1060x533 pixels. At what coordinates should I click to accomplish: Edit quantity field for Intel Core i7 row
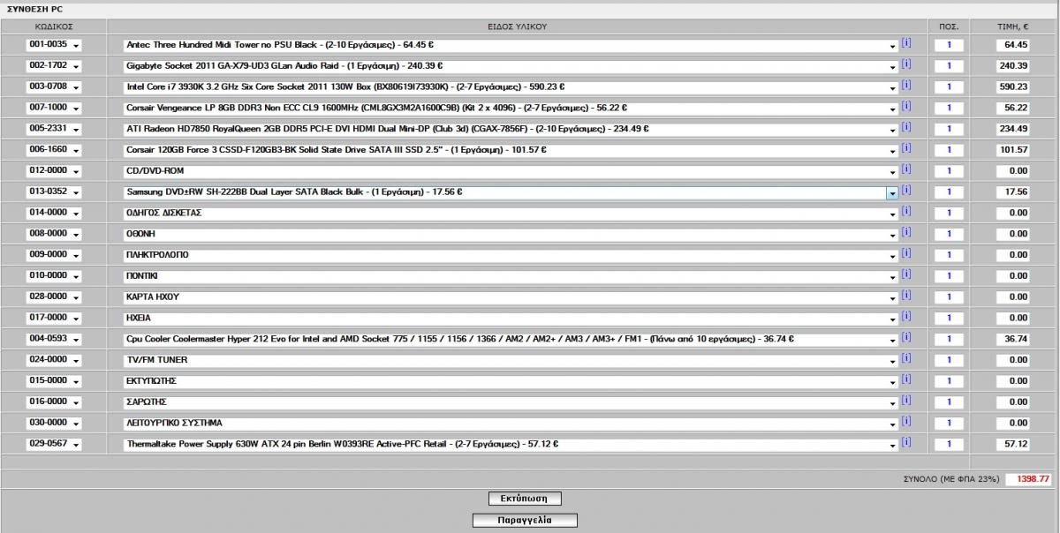click(949, 86)
